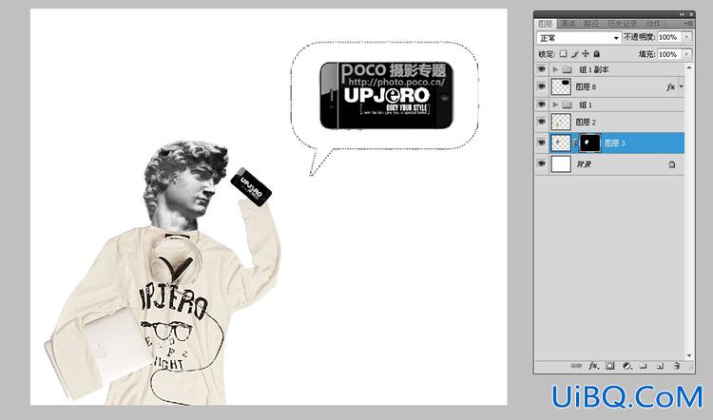The image size is (713, 420).
Task: Click the add layer style fx icon
Action: click(593, 366)
